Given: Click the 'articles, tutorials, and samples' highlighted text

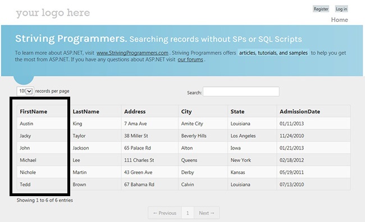Looking at the screenshot, I should [x=273, y=53].
